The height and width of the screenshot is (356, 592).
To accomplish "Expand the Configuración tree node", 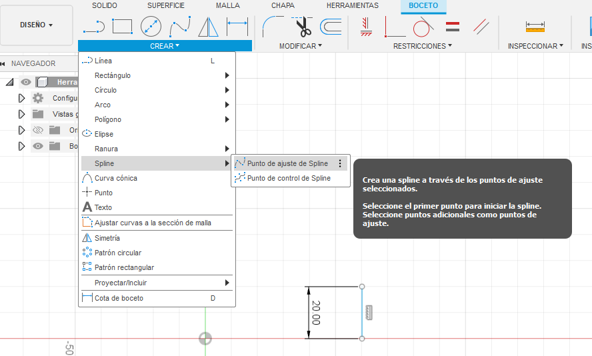I will coord(21,98).
